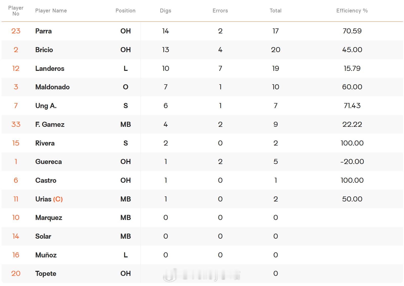Click Maldonado's player name

coord(52,87)
